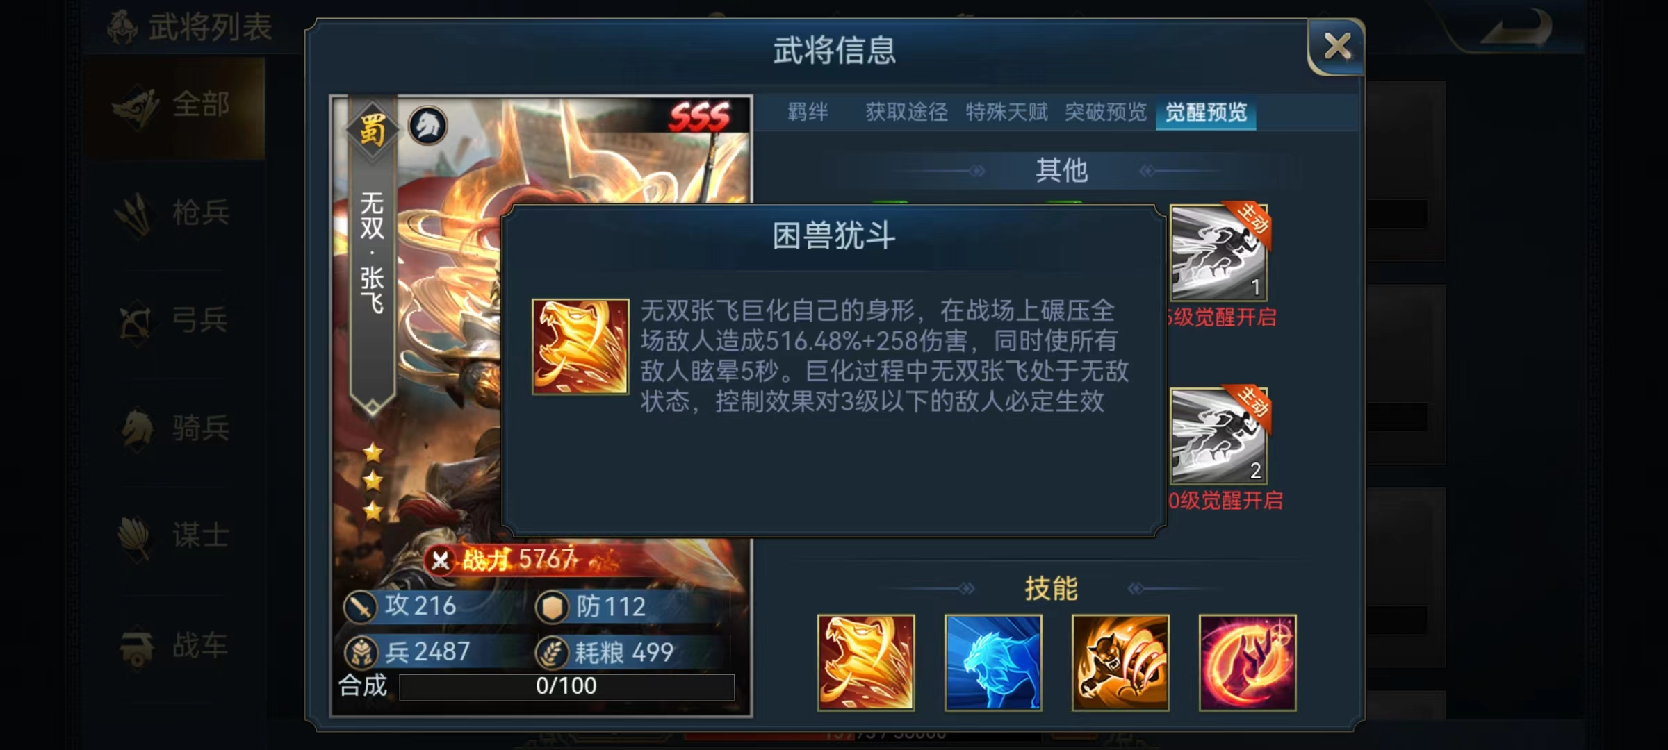Open the 突破预览 tab
The height and width of the screenshot is (750, 1668).
pos(1106,112)
